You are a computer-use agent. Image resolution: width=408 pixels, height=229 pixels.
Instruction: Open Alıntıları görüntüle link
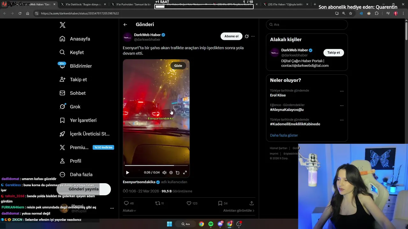coord(239,211)
